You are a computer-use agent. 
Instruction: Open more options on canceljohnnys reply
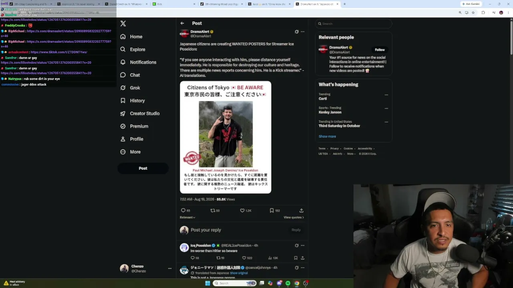click(x=303, y=268)
